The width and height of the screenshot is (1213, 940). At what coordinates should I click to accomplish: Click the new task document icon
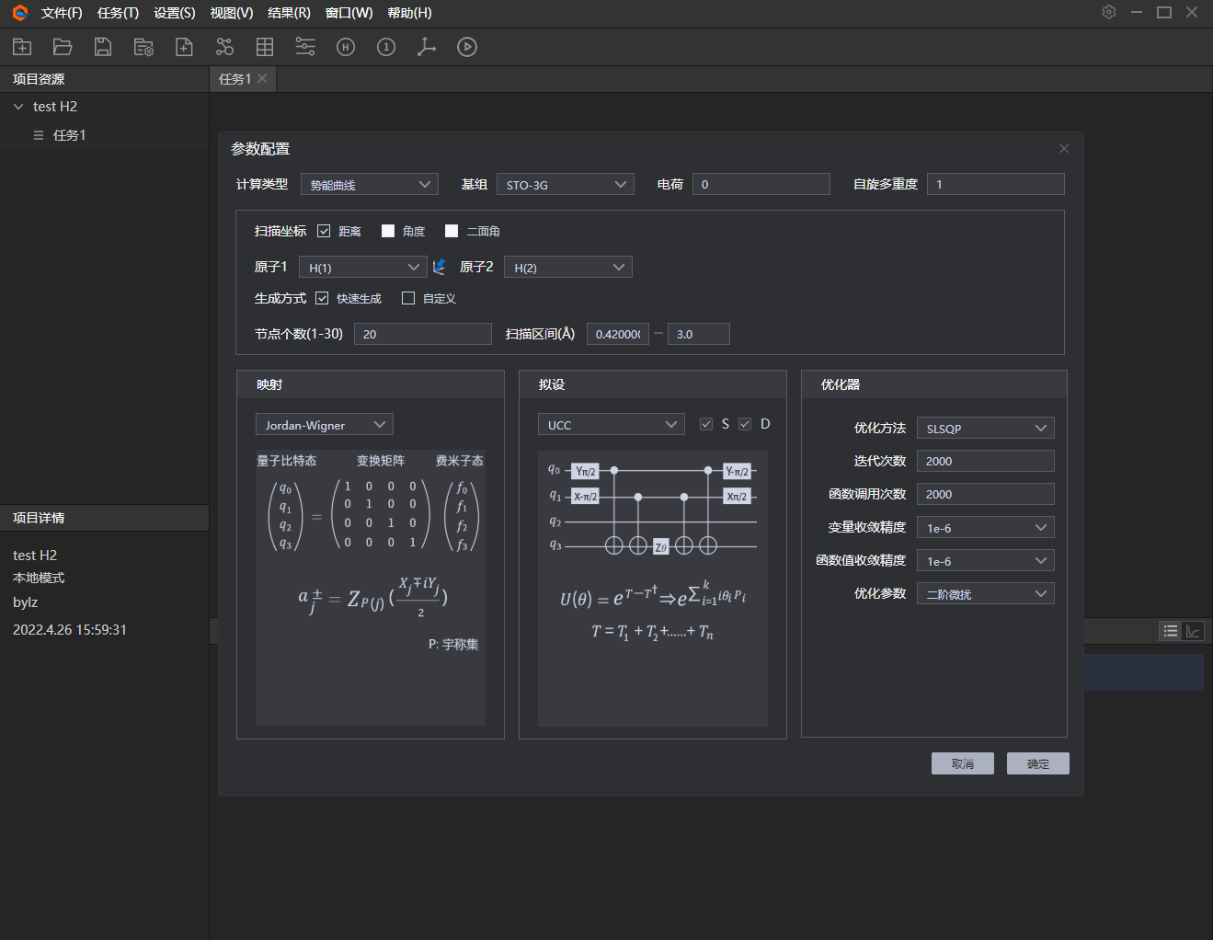(184, 47)
